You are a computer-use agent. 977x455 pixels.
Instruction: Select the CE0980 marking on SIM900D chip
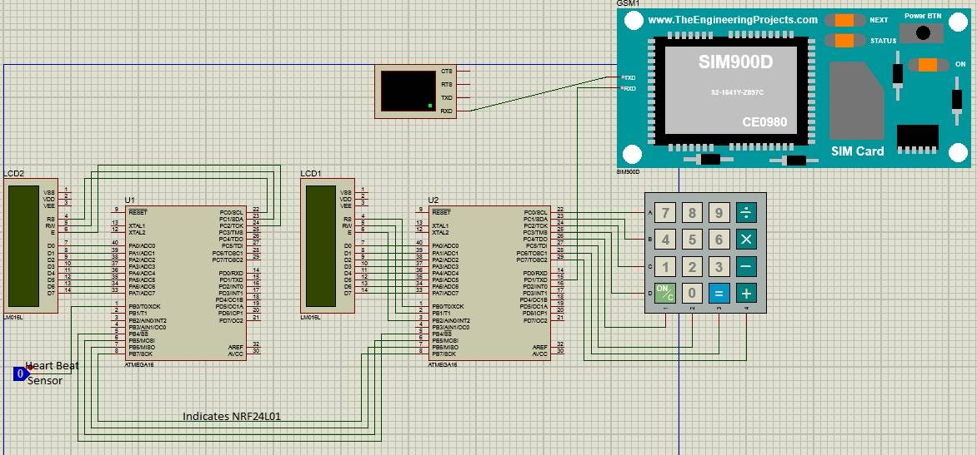(x=764, y=122)
